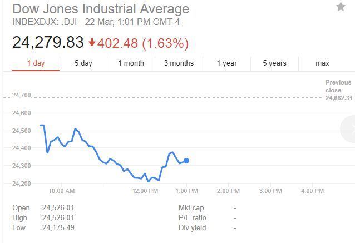Click the 24,279.83 current price

pos(48,42)
